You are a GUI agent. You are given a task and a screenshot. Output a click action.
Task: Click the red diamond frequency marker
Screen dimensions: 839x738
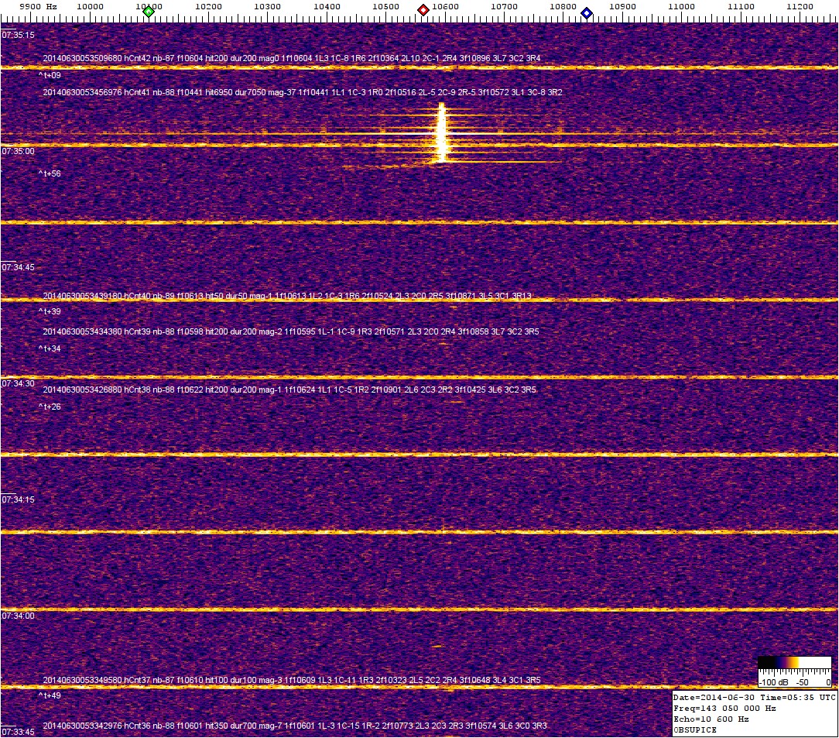tap(423, 10)
